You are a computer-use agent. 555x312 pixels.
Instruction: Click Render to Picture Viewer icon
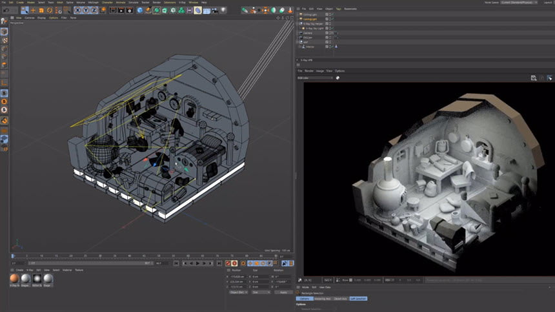(121, 10)
